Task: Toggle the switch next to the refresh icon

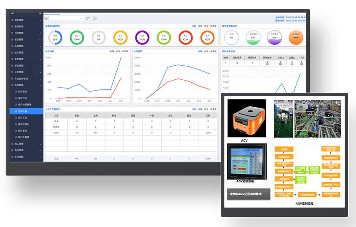Action: click(94, 18)
